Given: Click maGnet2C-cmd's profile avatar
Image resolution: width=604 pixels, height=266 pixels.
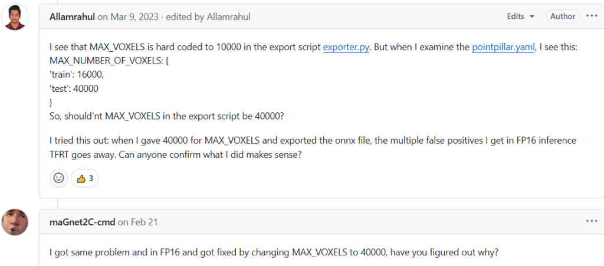Looking at the screenshot, I should point(15,222).
